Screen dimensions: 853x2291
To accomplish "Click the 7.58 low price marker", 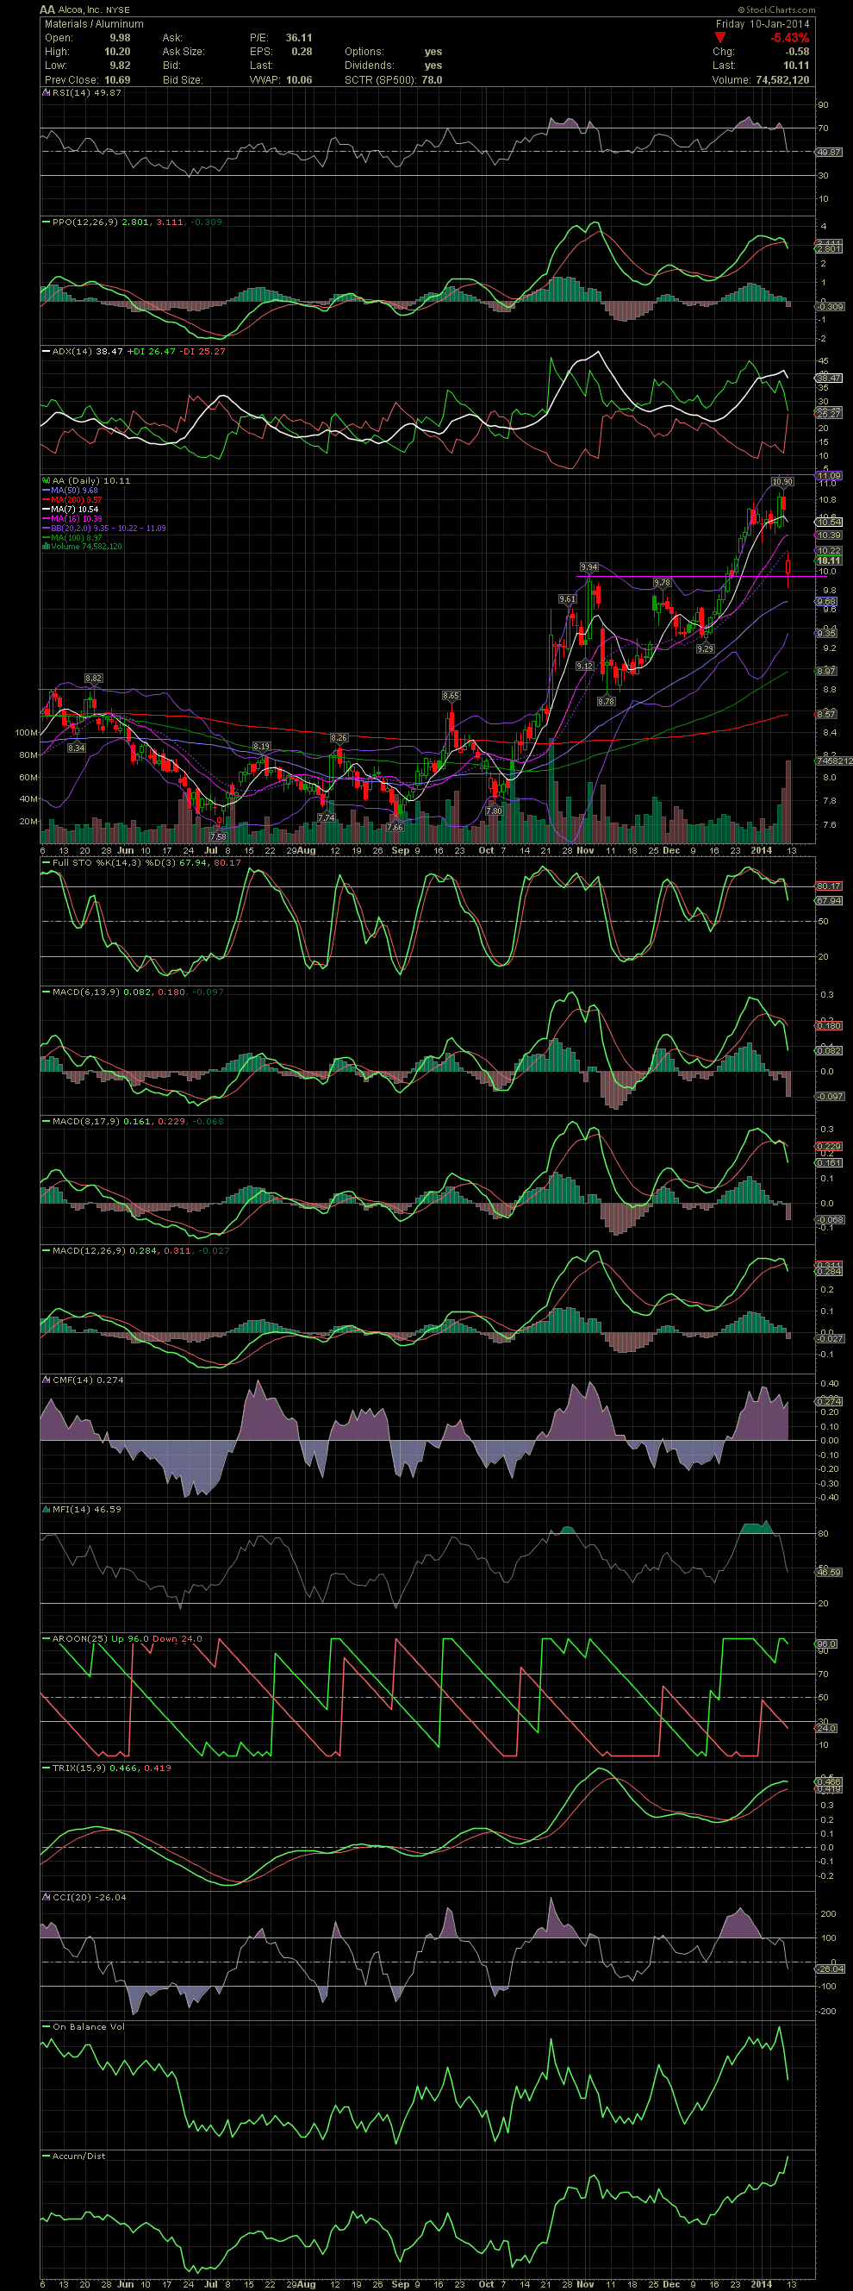I will (x=218, y=836).
